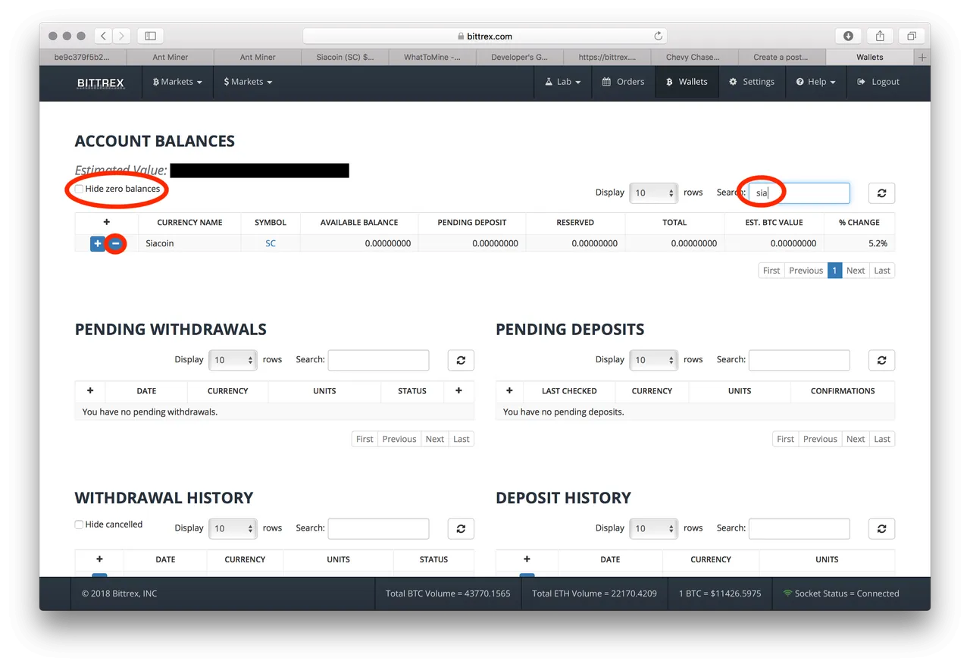Expand the Bitcoin Markets menu

177,82
